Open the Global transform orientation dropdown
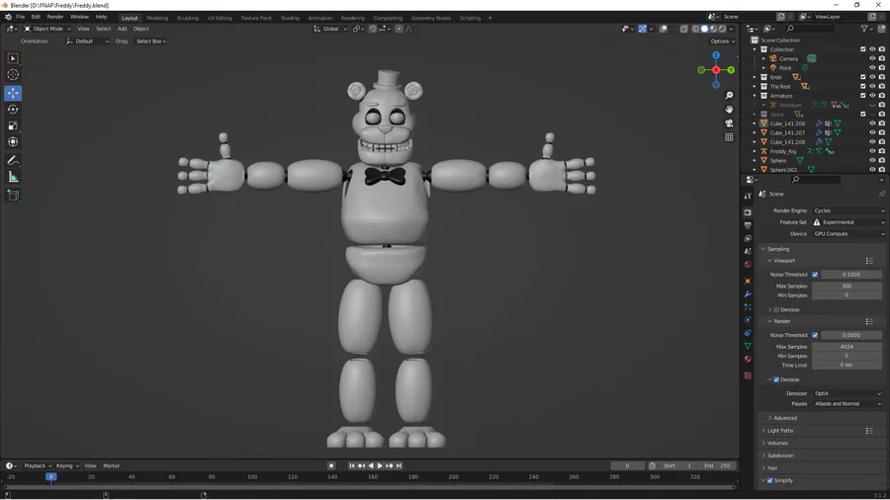Image resolution: width=890 pixels, height=500 pixels. 330,29
